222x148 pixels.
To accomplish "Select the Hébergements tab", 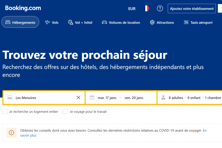I will pos(20,22).
